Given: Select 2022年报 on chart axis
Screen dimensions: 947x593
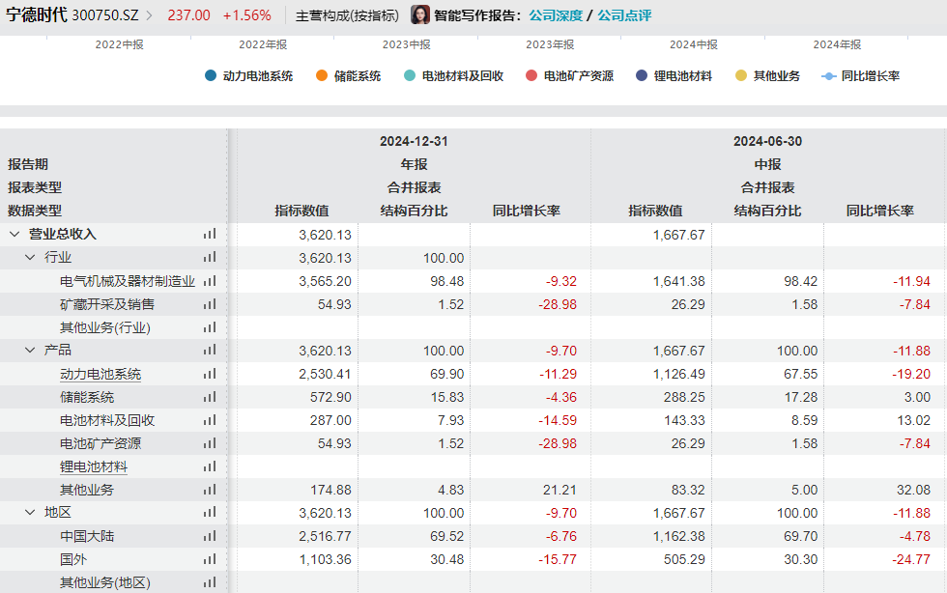Looking at the screenshot, I should click(263, 44).
